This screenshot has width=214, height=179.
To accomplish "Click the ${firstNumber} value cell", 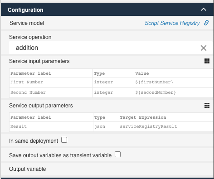I will coord(174,82).
